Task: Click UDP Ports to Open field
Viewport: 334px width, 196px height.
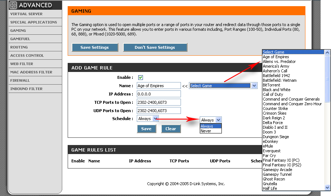Action: 159,110
